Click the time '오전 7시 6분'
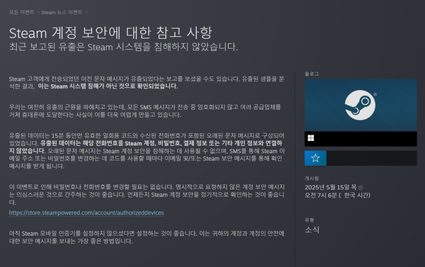The height and width of the screenshot is (267, 425). pyautogui.click(x=321, y=195)
